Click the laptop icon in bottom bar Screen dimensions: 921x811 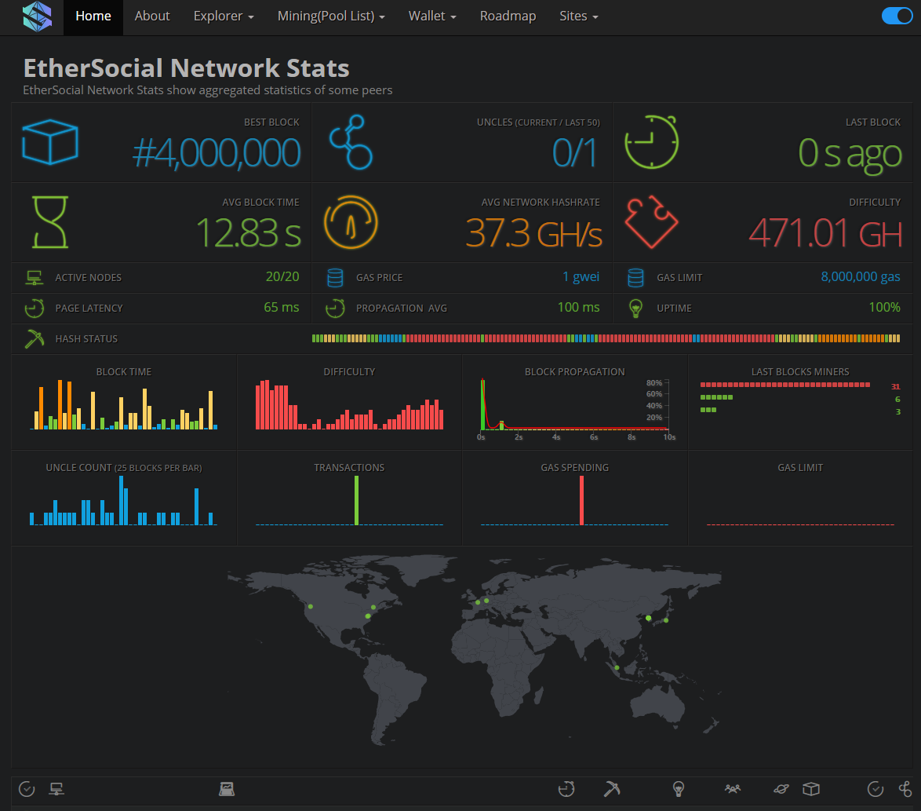tap(227, 789)
